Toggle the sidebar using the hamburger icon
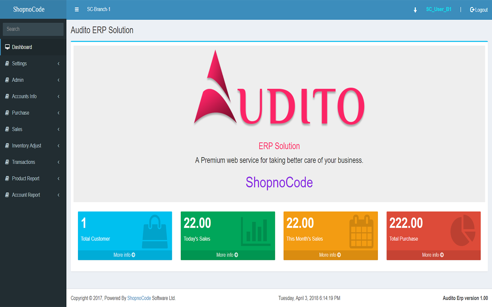The height and width of the screenshot is (307, 492). pos(77,9)
